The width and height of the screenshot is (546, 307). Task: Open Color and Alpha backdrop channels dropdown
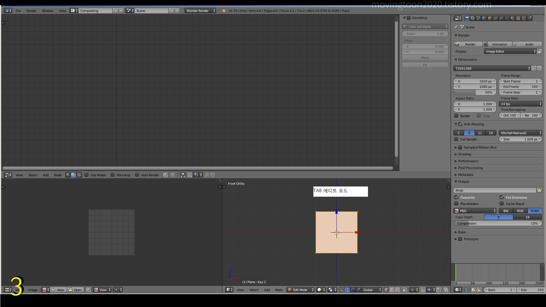point(425,26)
